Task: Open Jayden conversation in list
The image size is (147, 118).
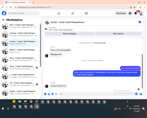Action: coord(20,93)
